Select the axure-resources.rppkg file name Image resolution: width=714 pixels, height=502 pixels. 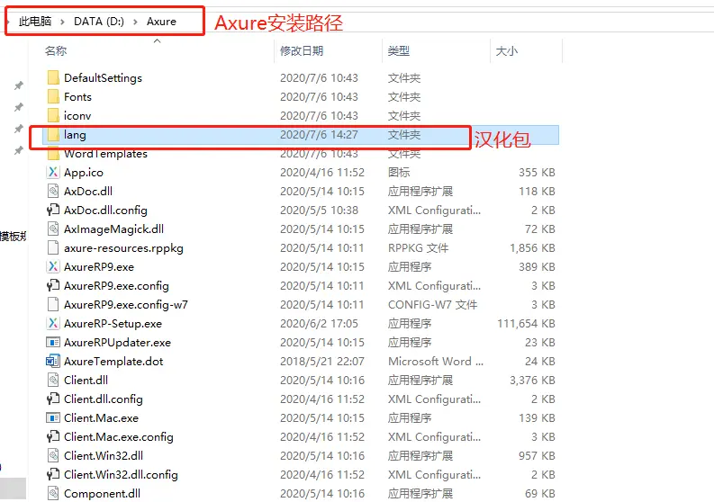click(124, 248)
